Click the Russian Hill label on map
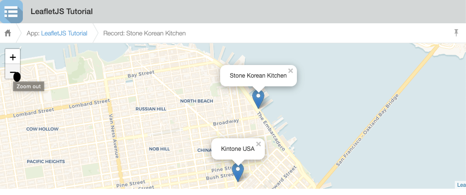 pos(151,109)
